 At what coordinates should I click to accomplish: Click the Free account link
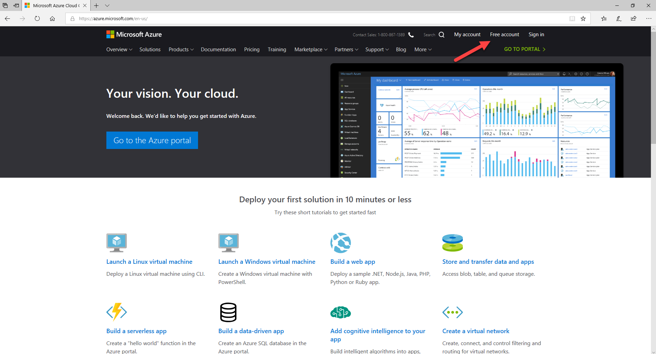coord(504,35)
